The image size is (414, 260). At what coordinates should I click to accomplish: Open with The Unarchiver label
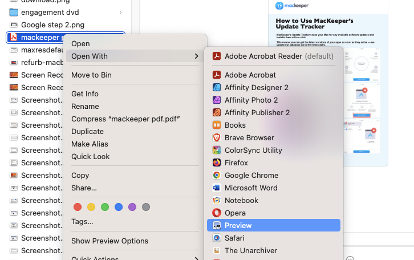pos(251,250)
